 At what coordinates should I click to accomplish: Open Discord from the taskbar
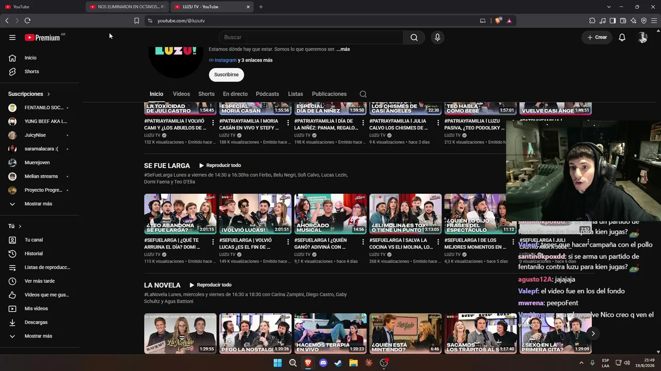tap(323, 363)
